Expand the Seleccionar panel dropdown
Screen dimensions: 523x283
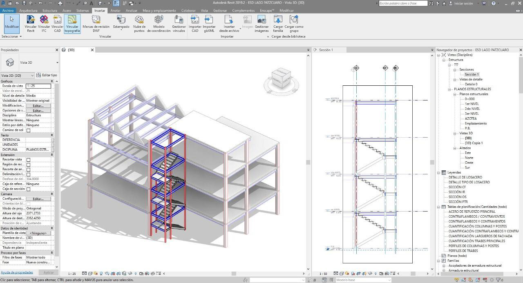[x=11, y=36]
